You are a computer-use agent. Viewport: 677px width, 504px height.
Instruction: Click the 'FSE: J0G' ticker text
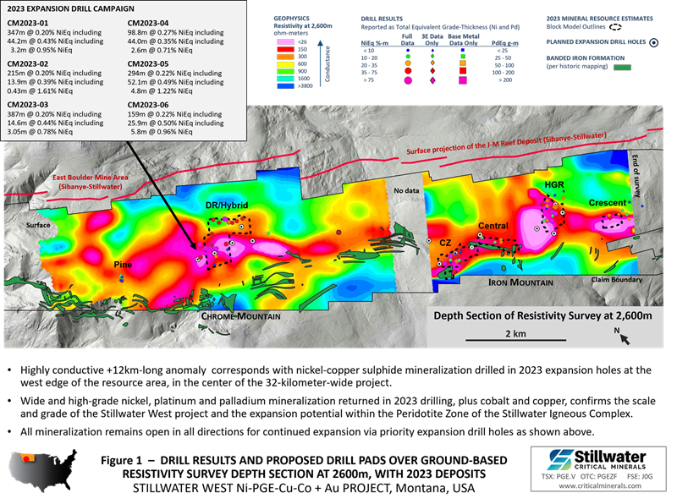pyautogui.click(x=638, y=476)
